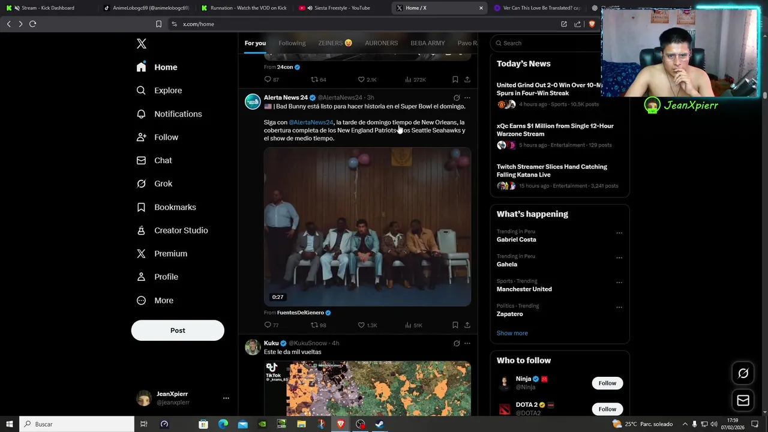
Task: Open the AURONERS list tab
Action: [x=382, y=43]
